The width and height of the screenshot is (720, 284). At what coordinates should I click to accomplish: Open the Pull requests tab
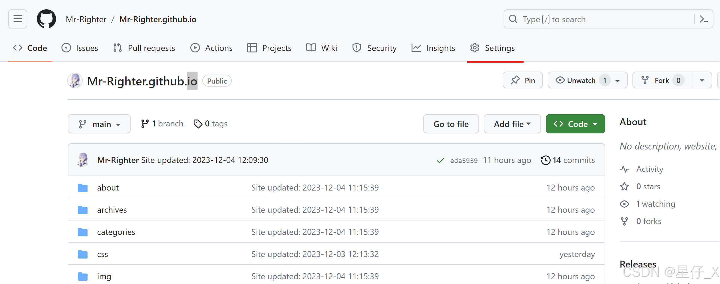click(144, 48)
